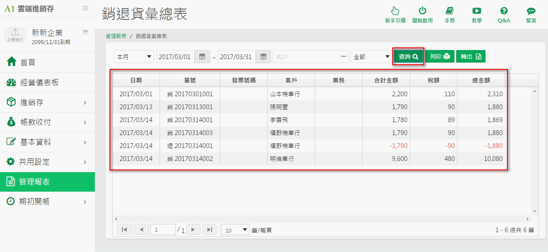The width and height of the screenshot is (548, 252).
Task: Click the start date field 2017/03/01
Action: tap(175, 57)
